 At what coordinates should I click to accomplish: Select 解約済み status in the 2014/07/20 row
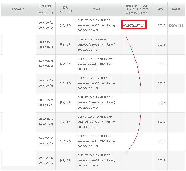point(65,141)
